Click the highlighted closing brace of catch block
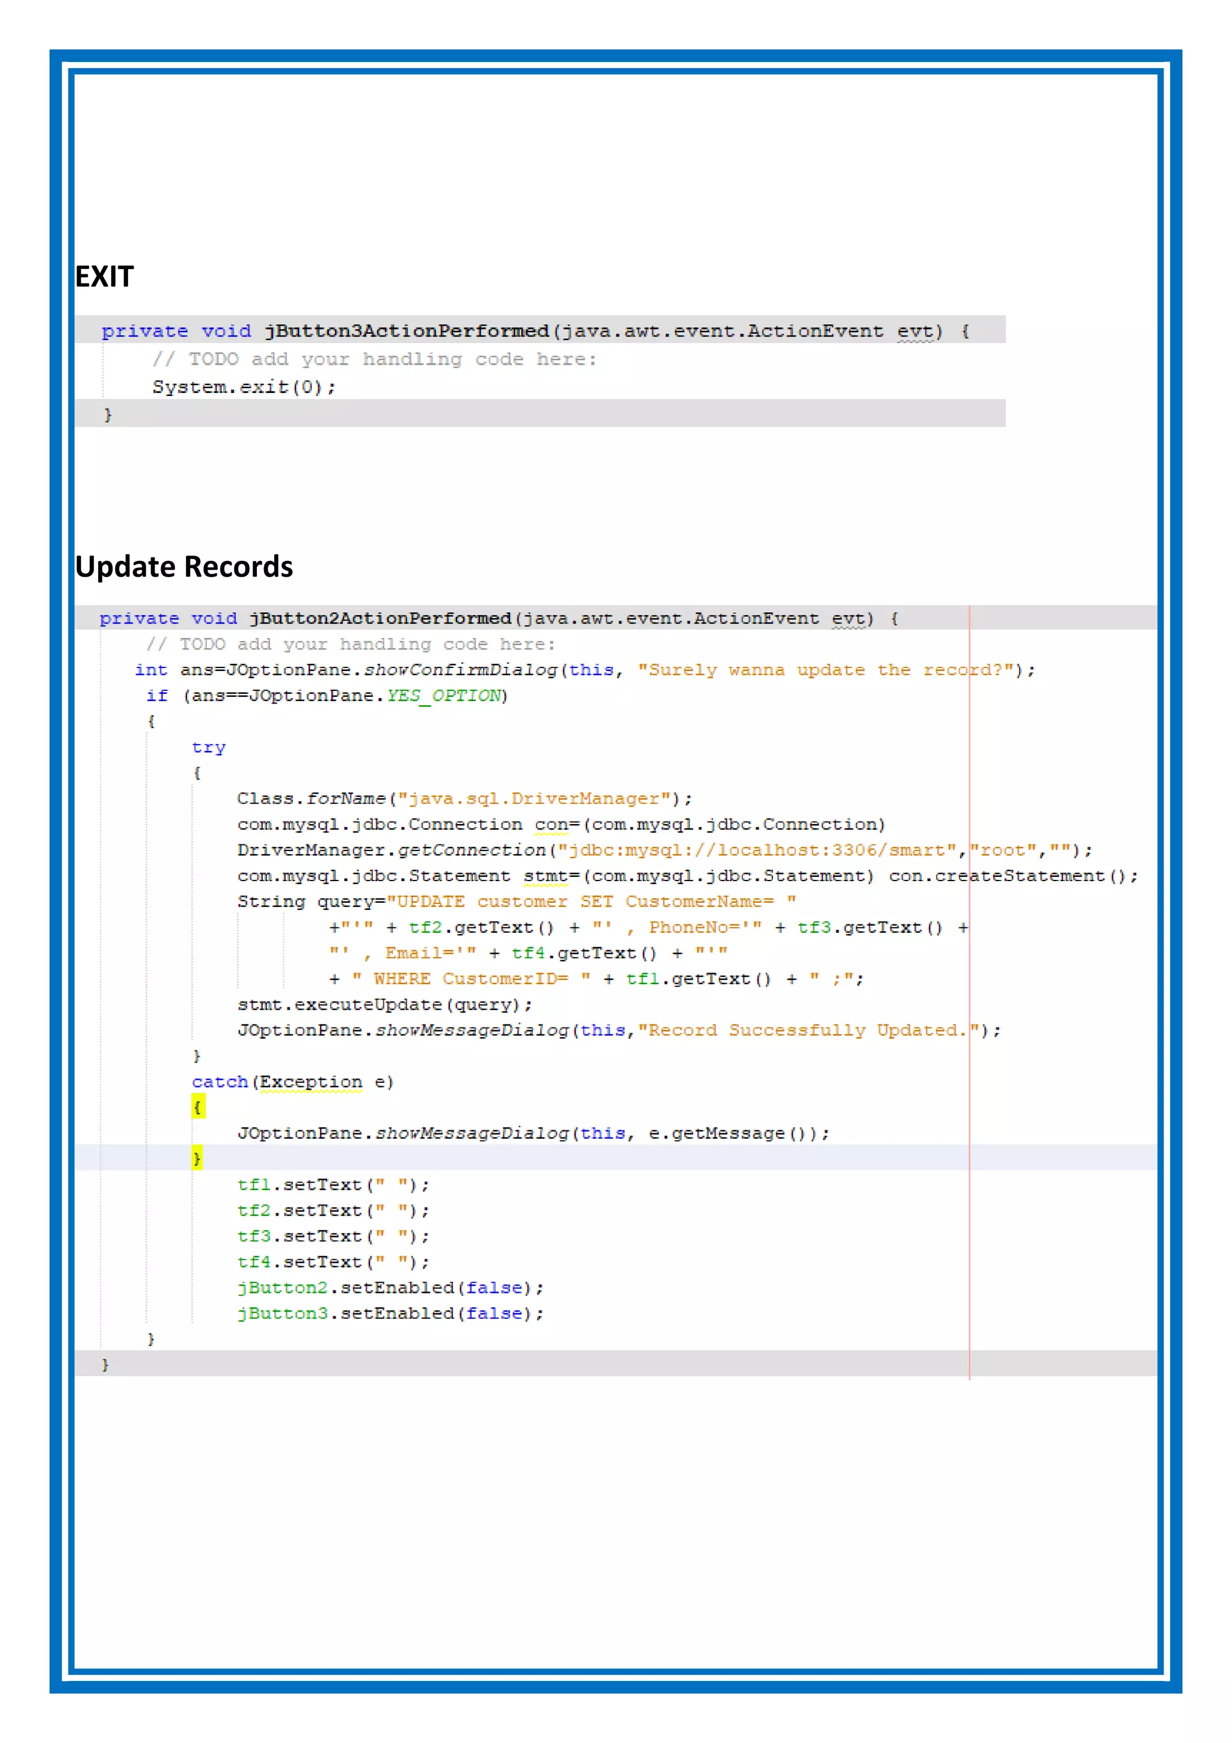 click(x=197, y=1159)
